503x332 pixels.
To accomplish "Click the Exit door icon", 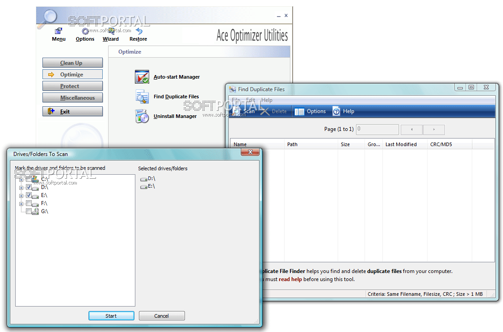I will click(x=51, y=111).
